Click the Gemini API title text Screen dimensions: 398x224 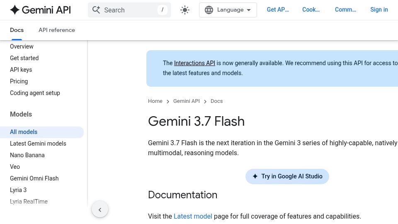pyautogui.click(x=46, y=10)
